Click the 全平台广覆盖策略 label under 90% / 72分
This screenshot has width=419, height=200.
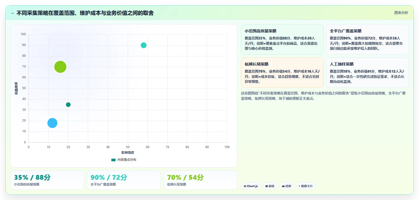(103, 184)
